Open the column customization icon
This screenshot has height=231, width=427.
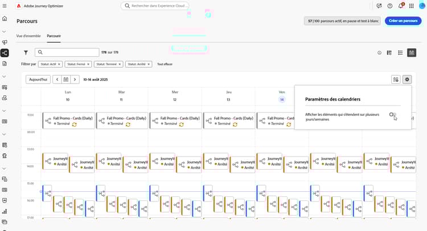[x=389, y=53]
